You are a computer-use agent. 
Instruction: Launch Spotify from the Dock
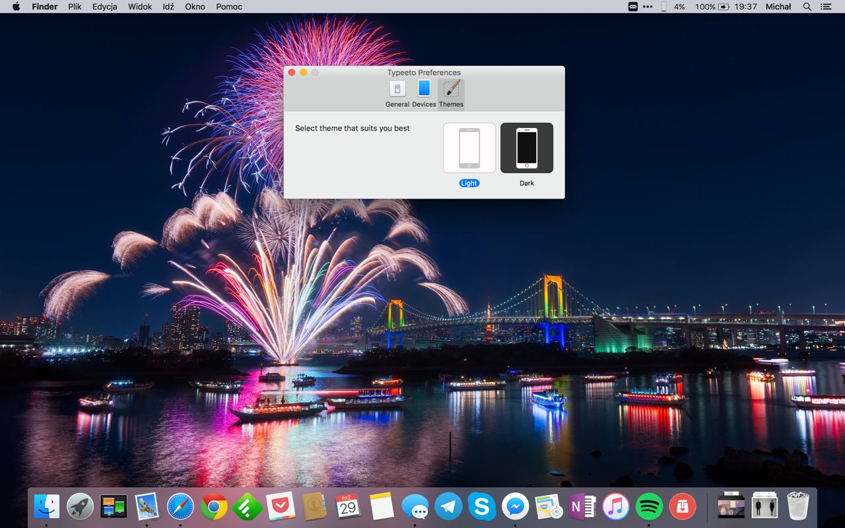click(x=649, y=506)
